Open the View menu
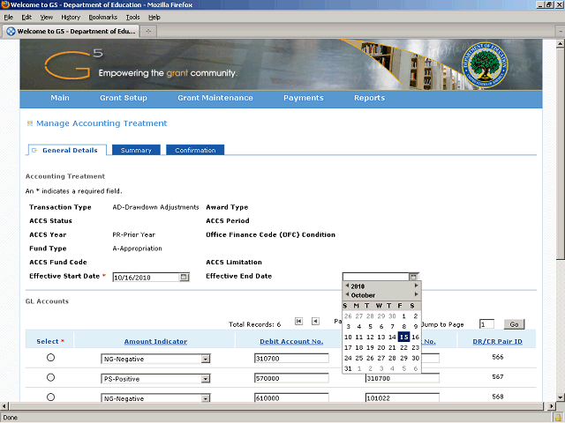This screenshot has height=423, width=565. pos(47,18)
